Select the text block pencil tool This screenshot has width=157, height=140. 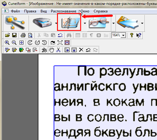point(7,50)
